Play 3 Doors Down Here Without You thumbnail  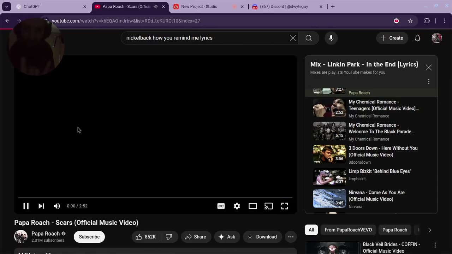pos(329,154)
